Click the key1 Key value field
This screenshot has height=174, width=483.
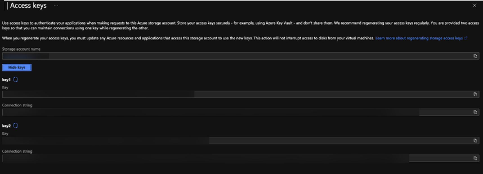pyautogui.click(x=236, y=94)
